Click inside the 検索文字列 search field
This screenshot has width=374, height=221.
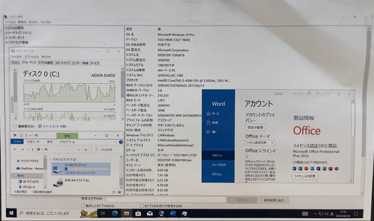coord(166,200)
